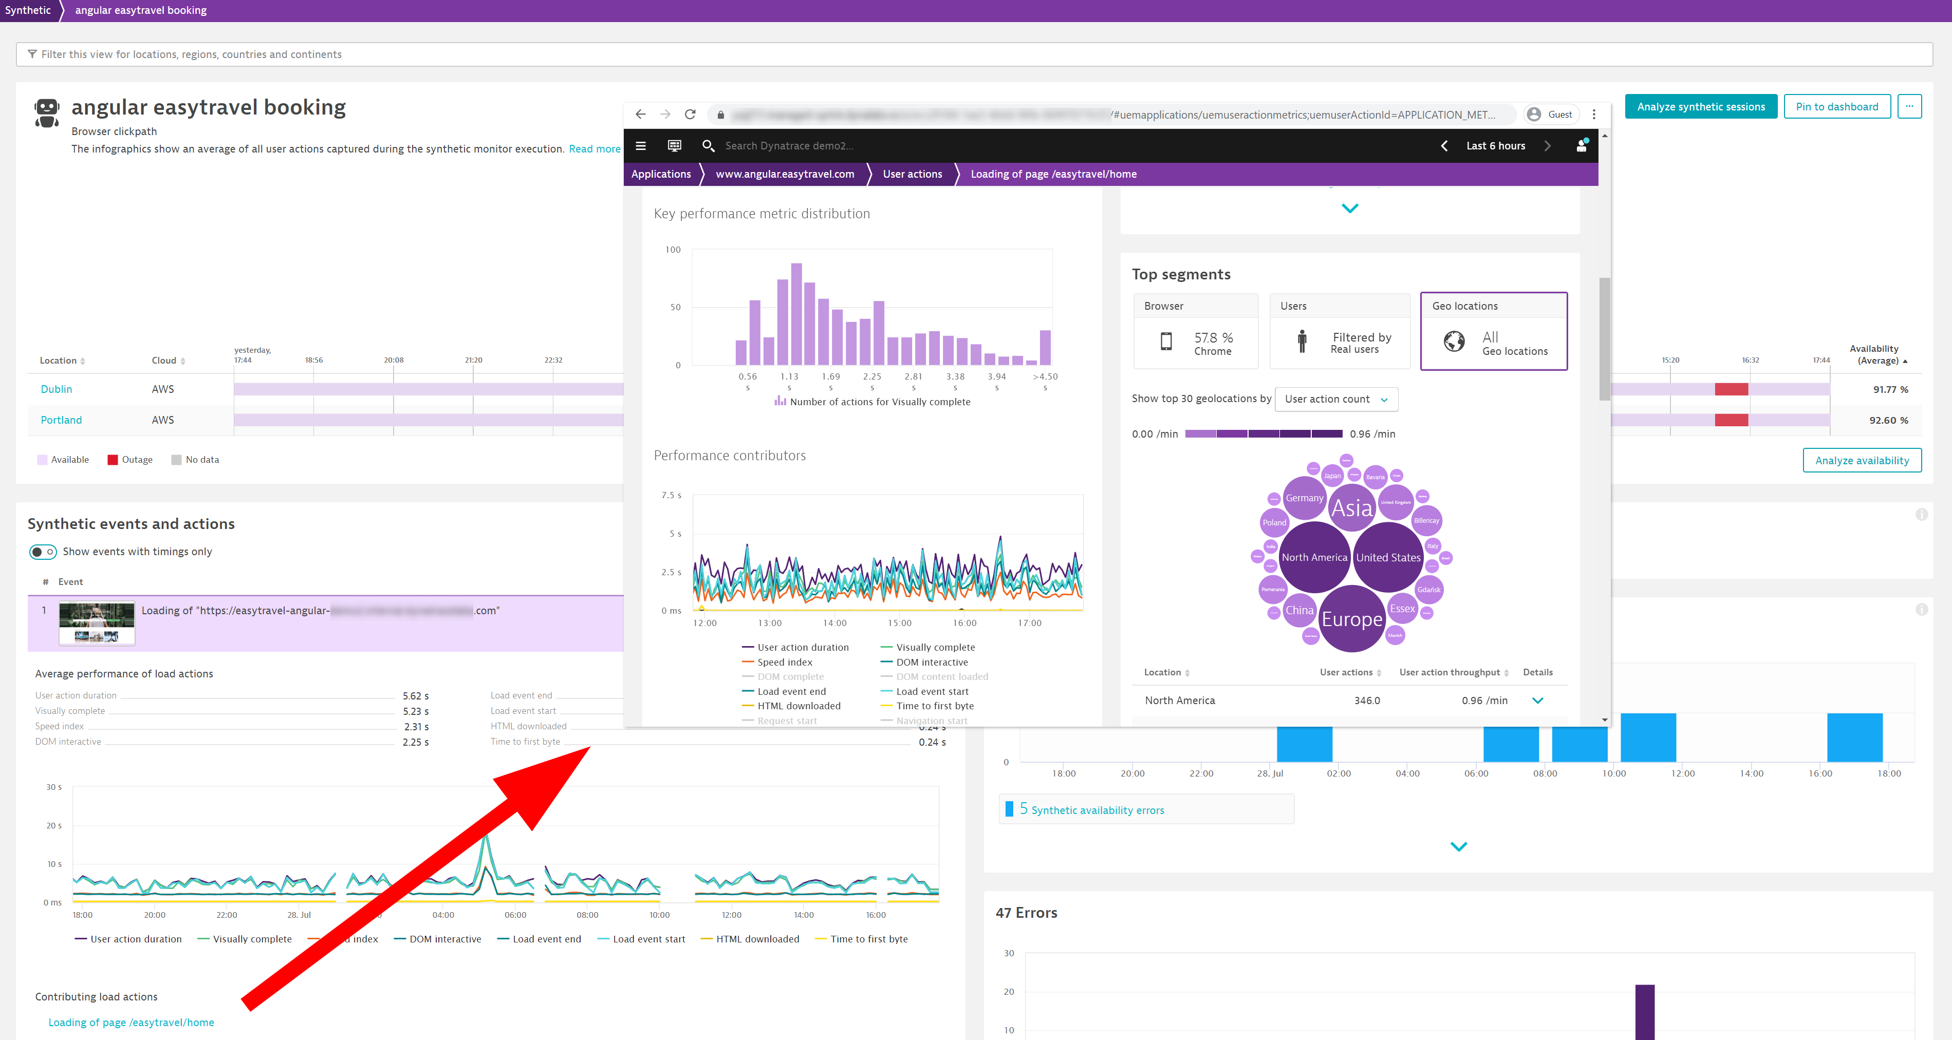Click the Available legend swatch

tap(42, 460)
